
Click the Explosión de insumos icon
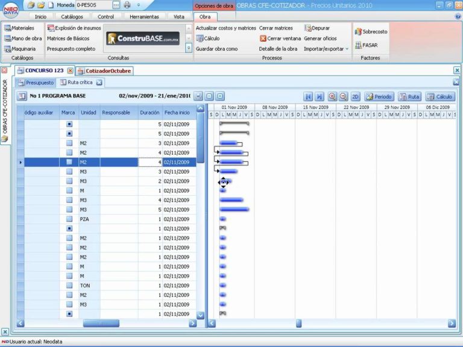(x=51, y=28)
